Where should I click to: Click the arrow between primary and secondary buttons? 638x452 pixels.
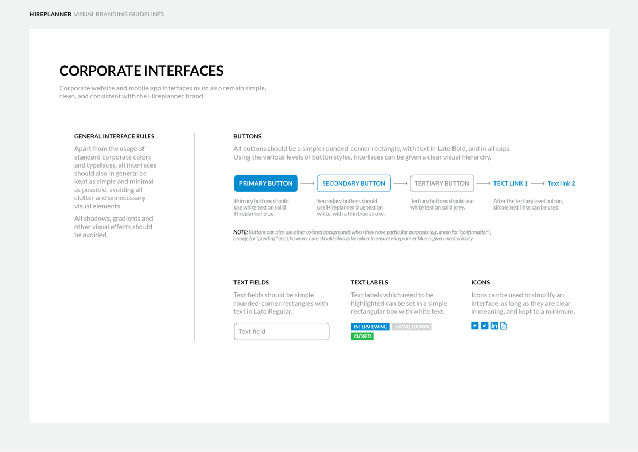(x=307, y=183)
